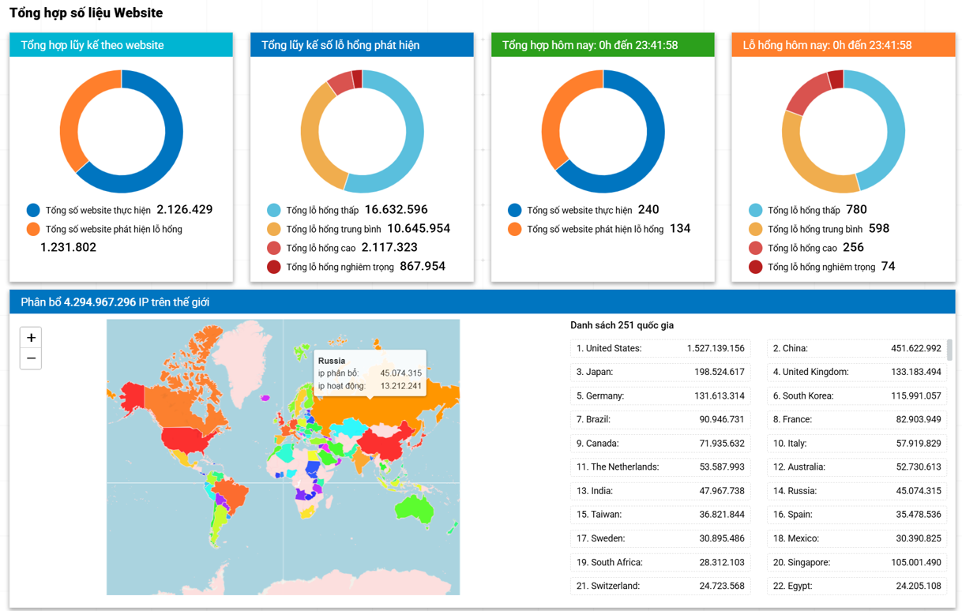Select 'Lỗ hổng hôm nay' panel header
This screenshot has width=962, height=611.
pos(843,45)
